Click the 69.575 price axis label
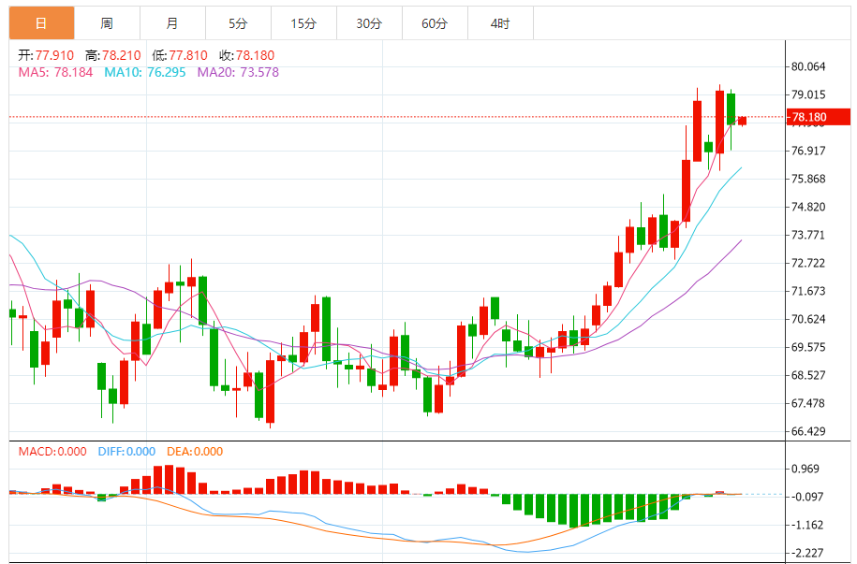This screenshot has height=564, width=857. (808, 347)
